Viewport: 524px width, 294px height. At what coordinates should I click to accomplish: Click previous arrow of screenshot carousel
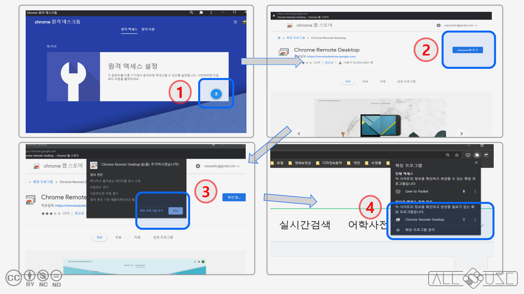(299, 133)
